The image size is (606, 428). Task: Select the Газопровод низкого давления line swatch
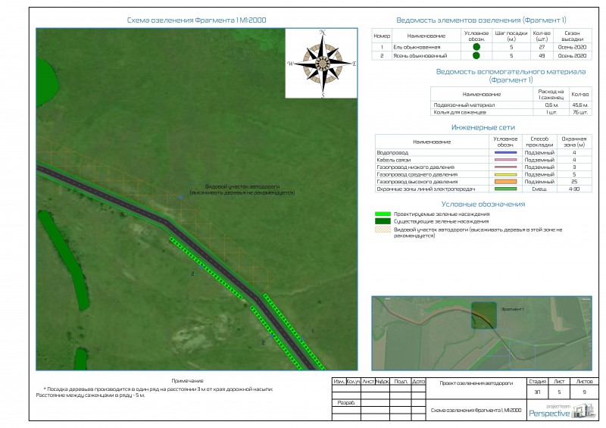505,167
